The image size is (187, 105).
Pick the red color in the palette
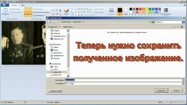(x=140, y=9)
